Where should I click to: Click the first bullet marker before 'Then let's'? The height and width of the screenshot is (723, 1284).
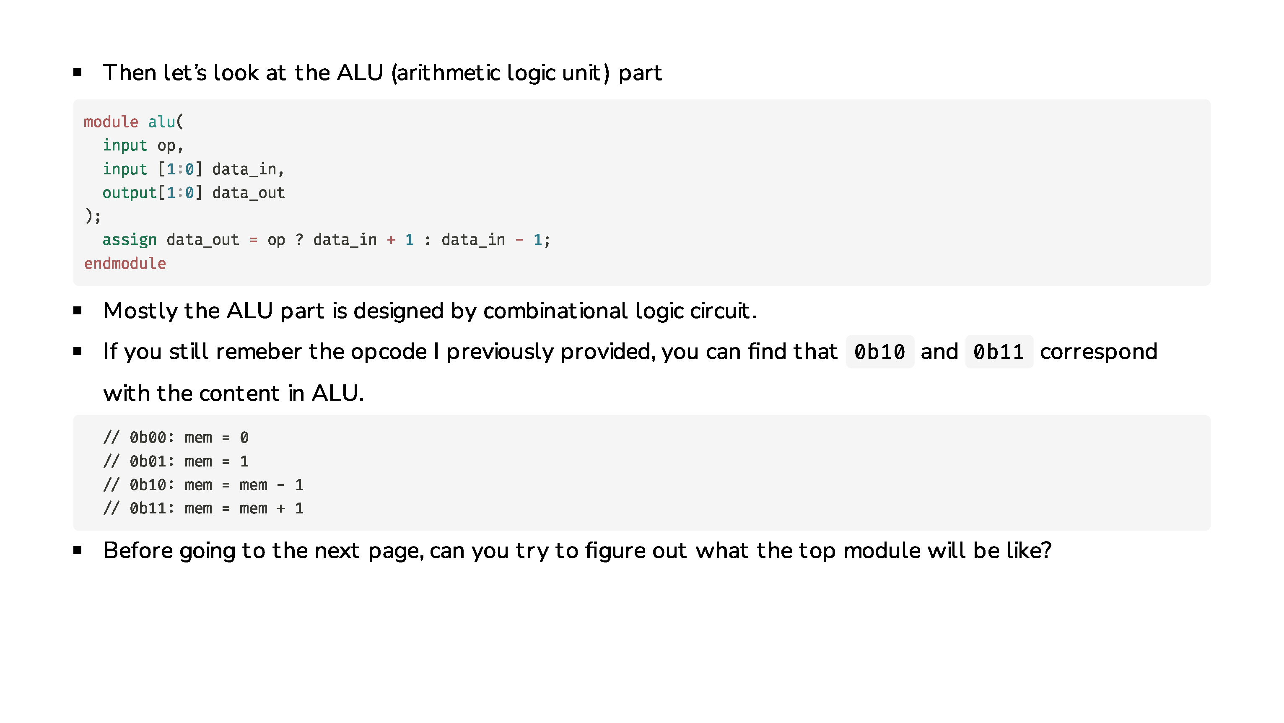pyautogui.click(x=77, y=72)
